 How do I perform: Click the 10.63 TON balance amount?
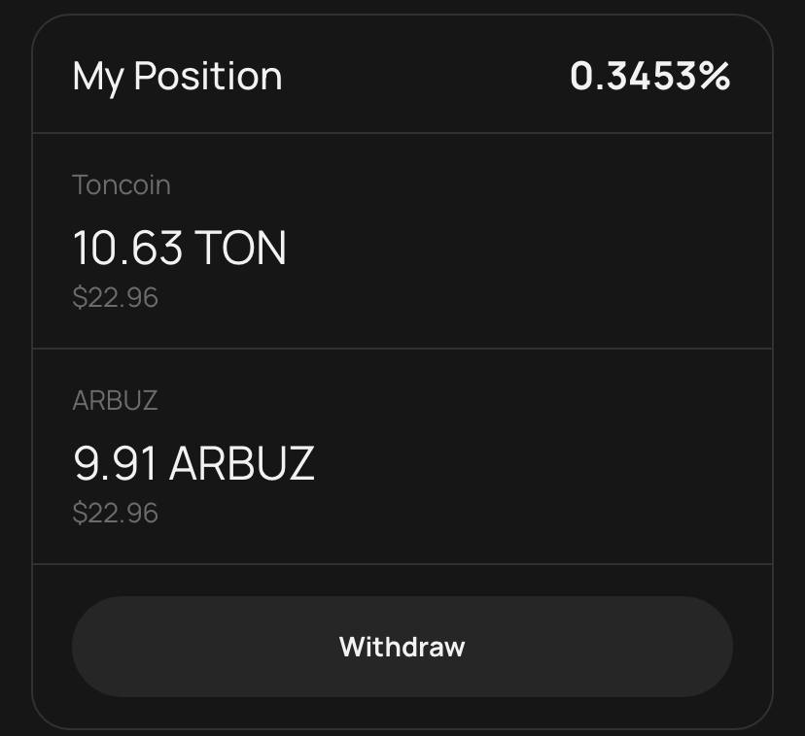tap(180, 248)
